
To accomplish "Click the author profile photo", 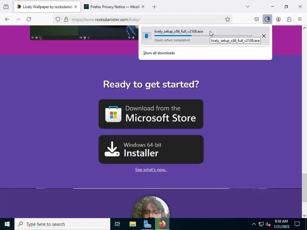I will (x=151, y=207).
